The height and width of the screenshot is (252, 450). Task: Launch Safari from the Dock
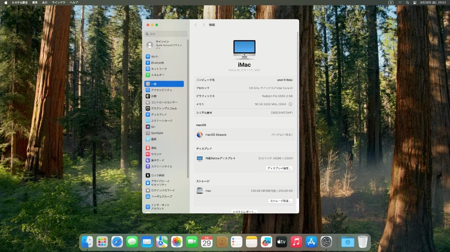click(x=117, y=242)
